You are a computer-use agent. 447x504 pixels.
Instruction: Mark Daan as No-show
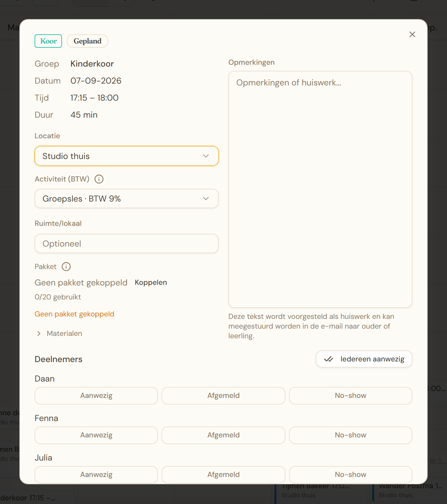tap(351, 395)
